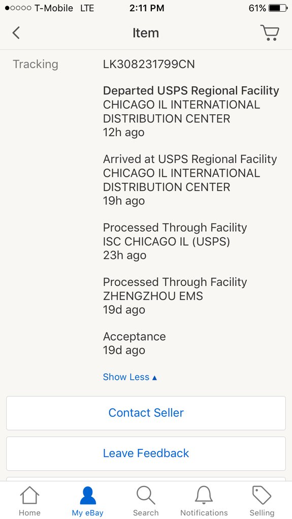This screenshot has width=292, height=519.
Task: Tap the status bar clock 2:11 PM
Action: pos(147,8)
